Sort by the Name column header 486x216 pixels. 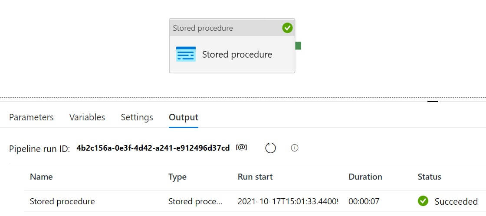tap(41, 177)
